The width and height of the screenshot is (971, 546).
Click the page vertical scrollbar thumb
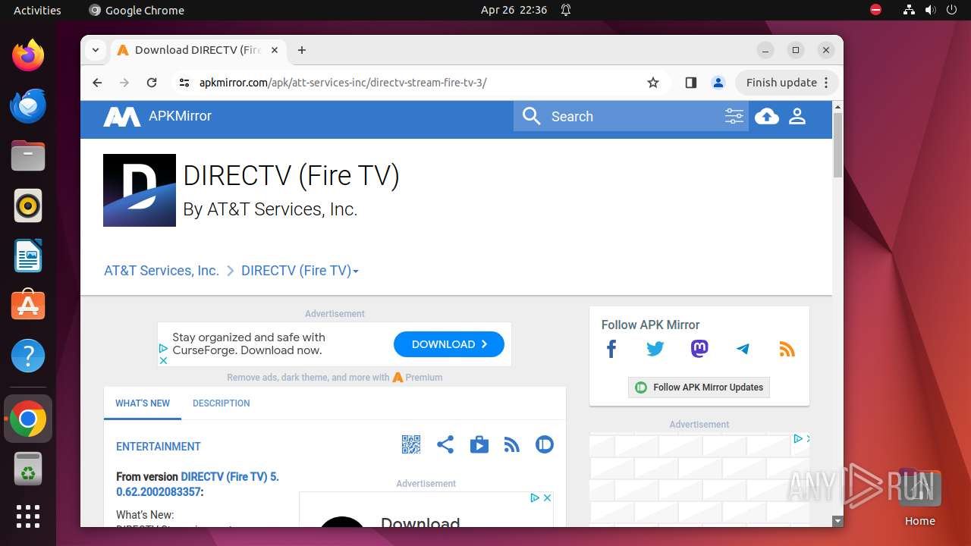837,144
